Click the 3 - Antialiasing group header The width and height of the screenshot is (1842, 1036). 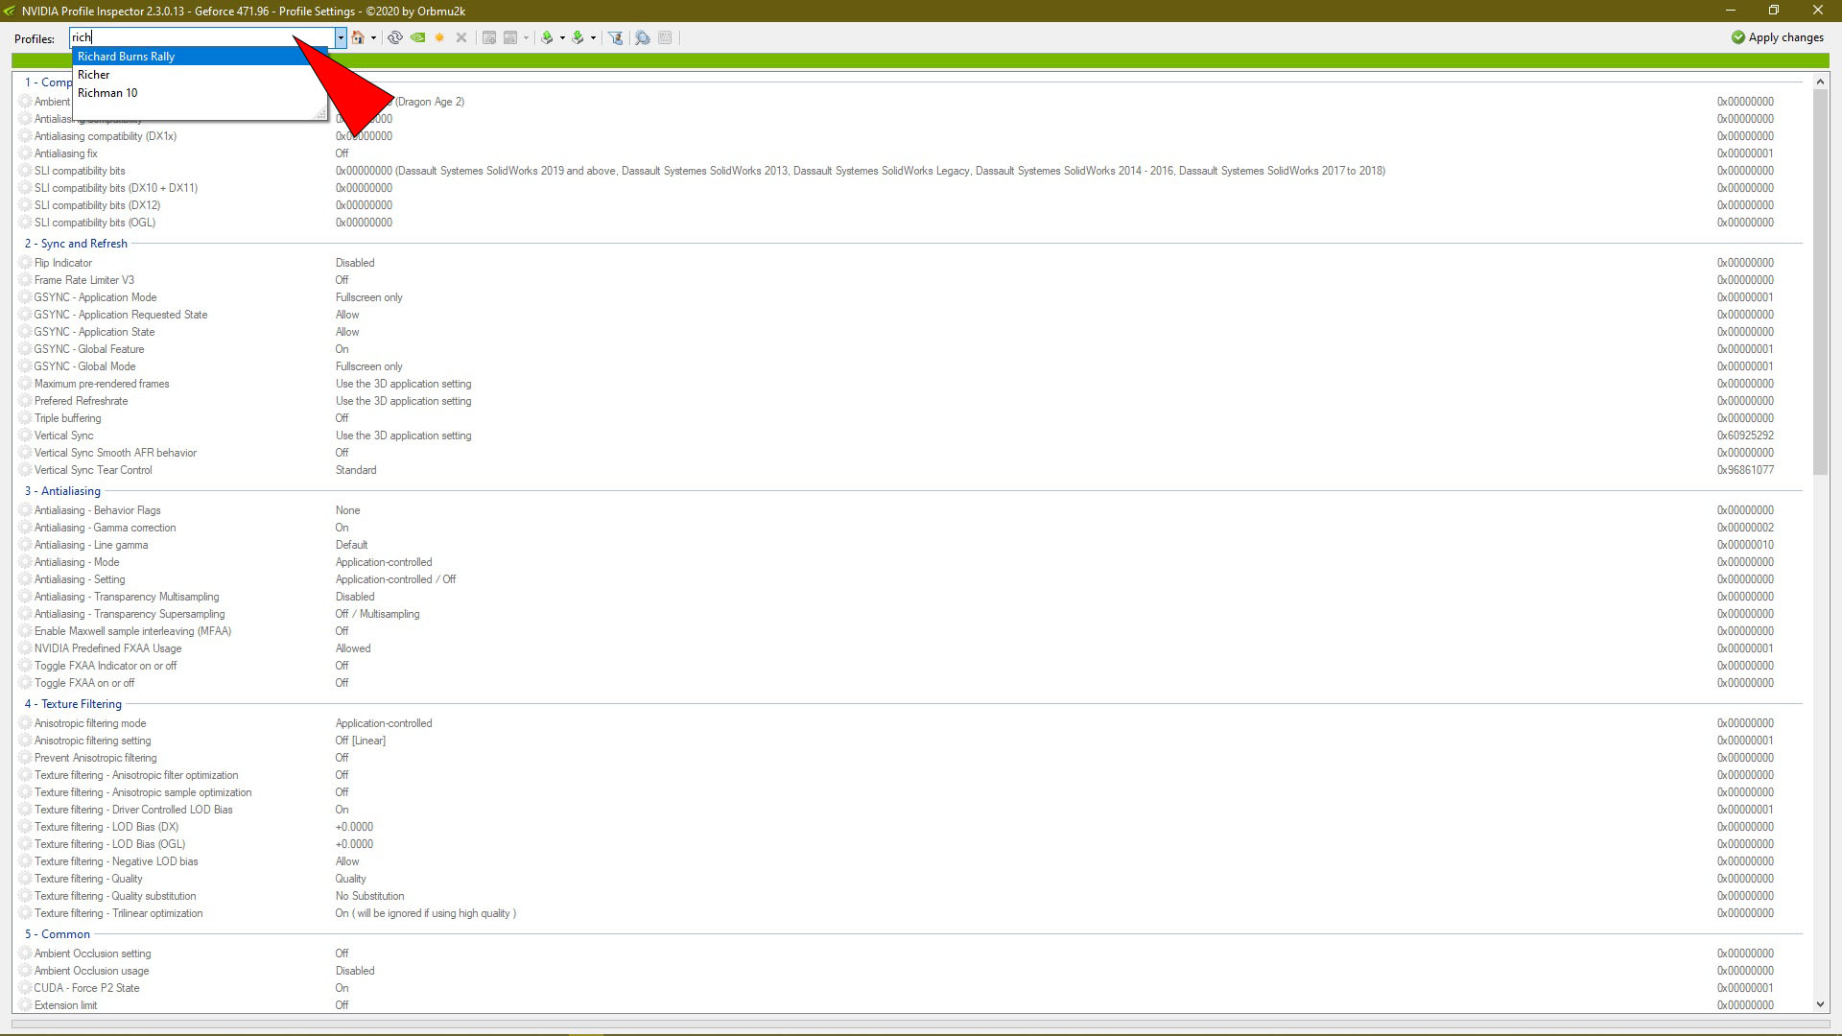(x=62, y=491)
